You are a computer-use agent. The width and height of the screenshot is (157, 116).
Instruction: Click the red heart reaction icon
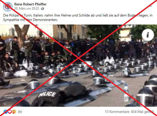(10, 112)
